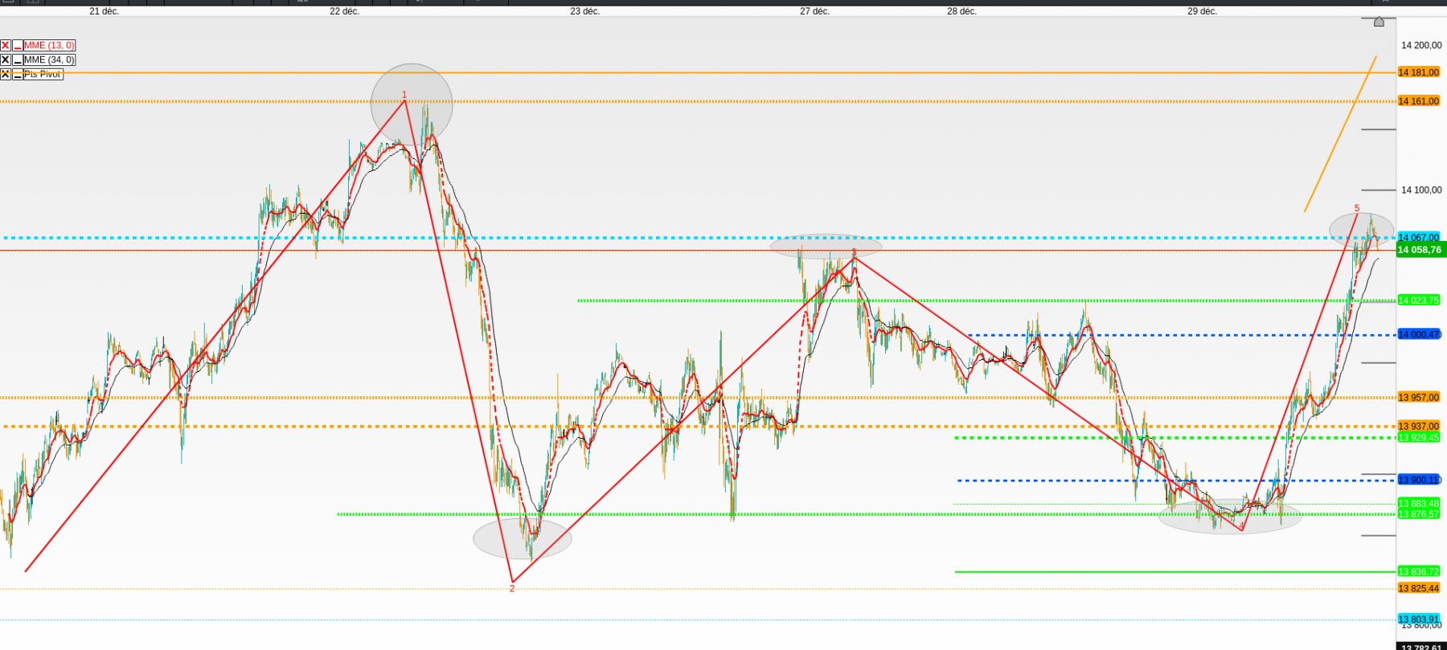Click the 29 déc. date label
The height and width of the screenshot is (650, 1447).
pyautogui.click(x=1202, y=11)
